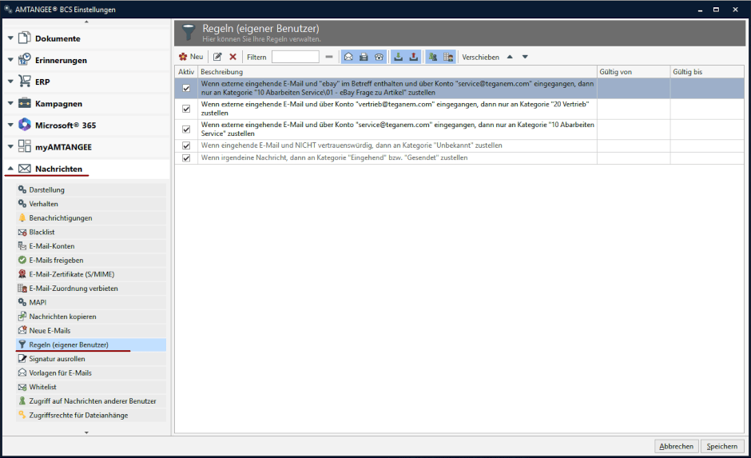Toggle Aktiv checkbox for vertrieb@teganem.com rule
751x458 pixels.
pyautogui.click(x=186, y=109)
